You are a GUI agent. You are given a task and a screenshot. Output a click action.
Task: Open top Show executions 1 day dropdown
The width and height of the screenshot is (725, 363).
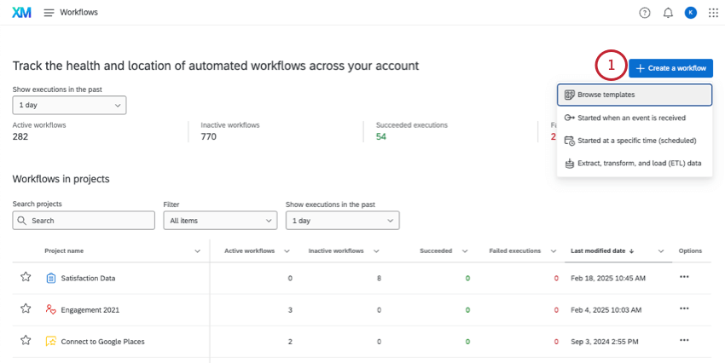click(69, 105)
